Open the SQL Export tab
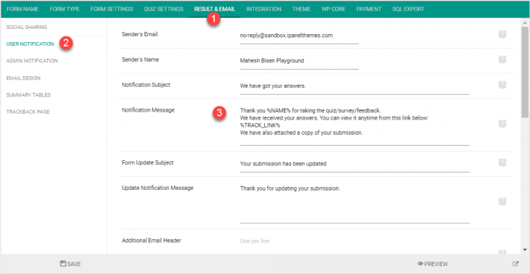 coord(408,9)
